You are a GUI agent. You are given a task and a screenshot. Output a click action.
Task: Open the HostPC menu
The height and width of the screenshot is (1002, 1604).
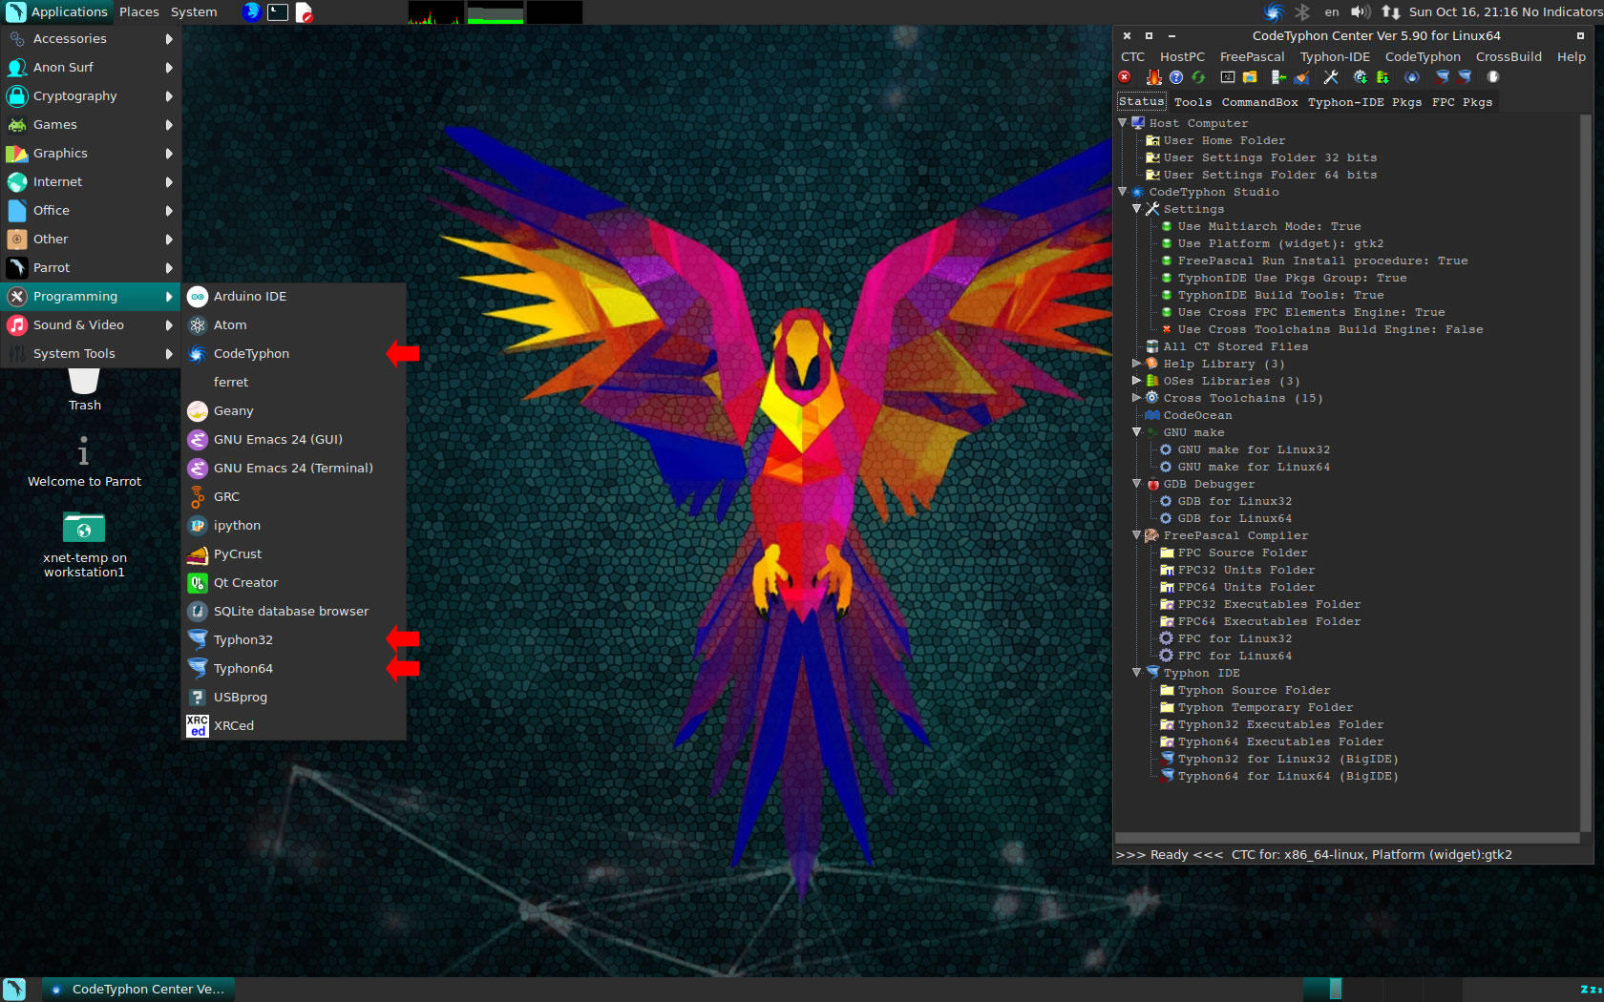pyautogui.click(x=1182, y=56)
